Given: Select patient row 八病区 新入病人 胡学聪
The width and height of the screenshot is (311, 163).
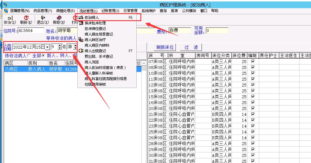Looking at the screenshot, I should [73, 69].
